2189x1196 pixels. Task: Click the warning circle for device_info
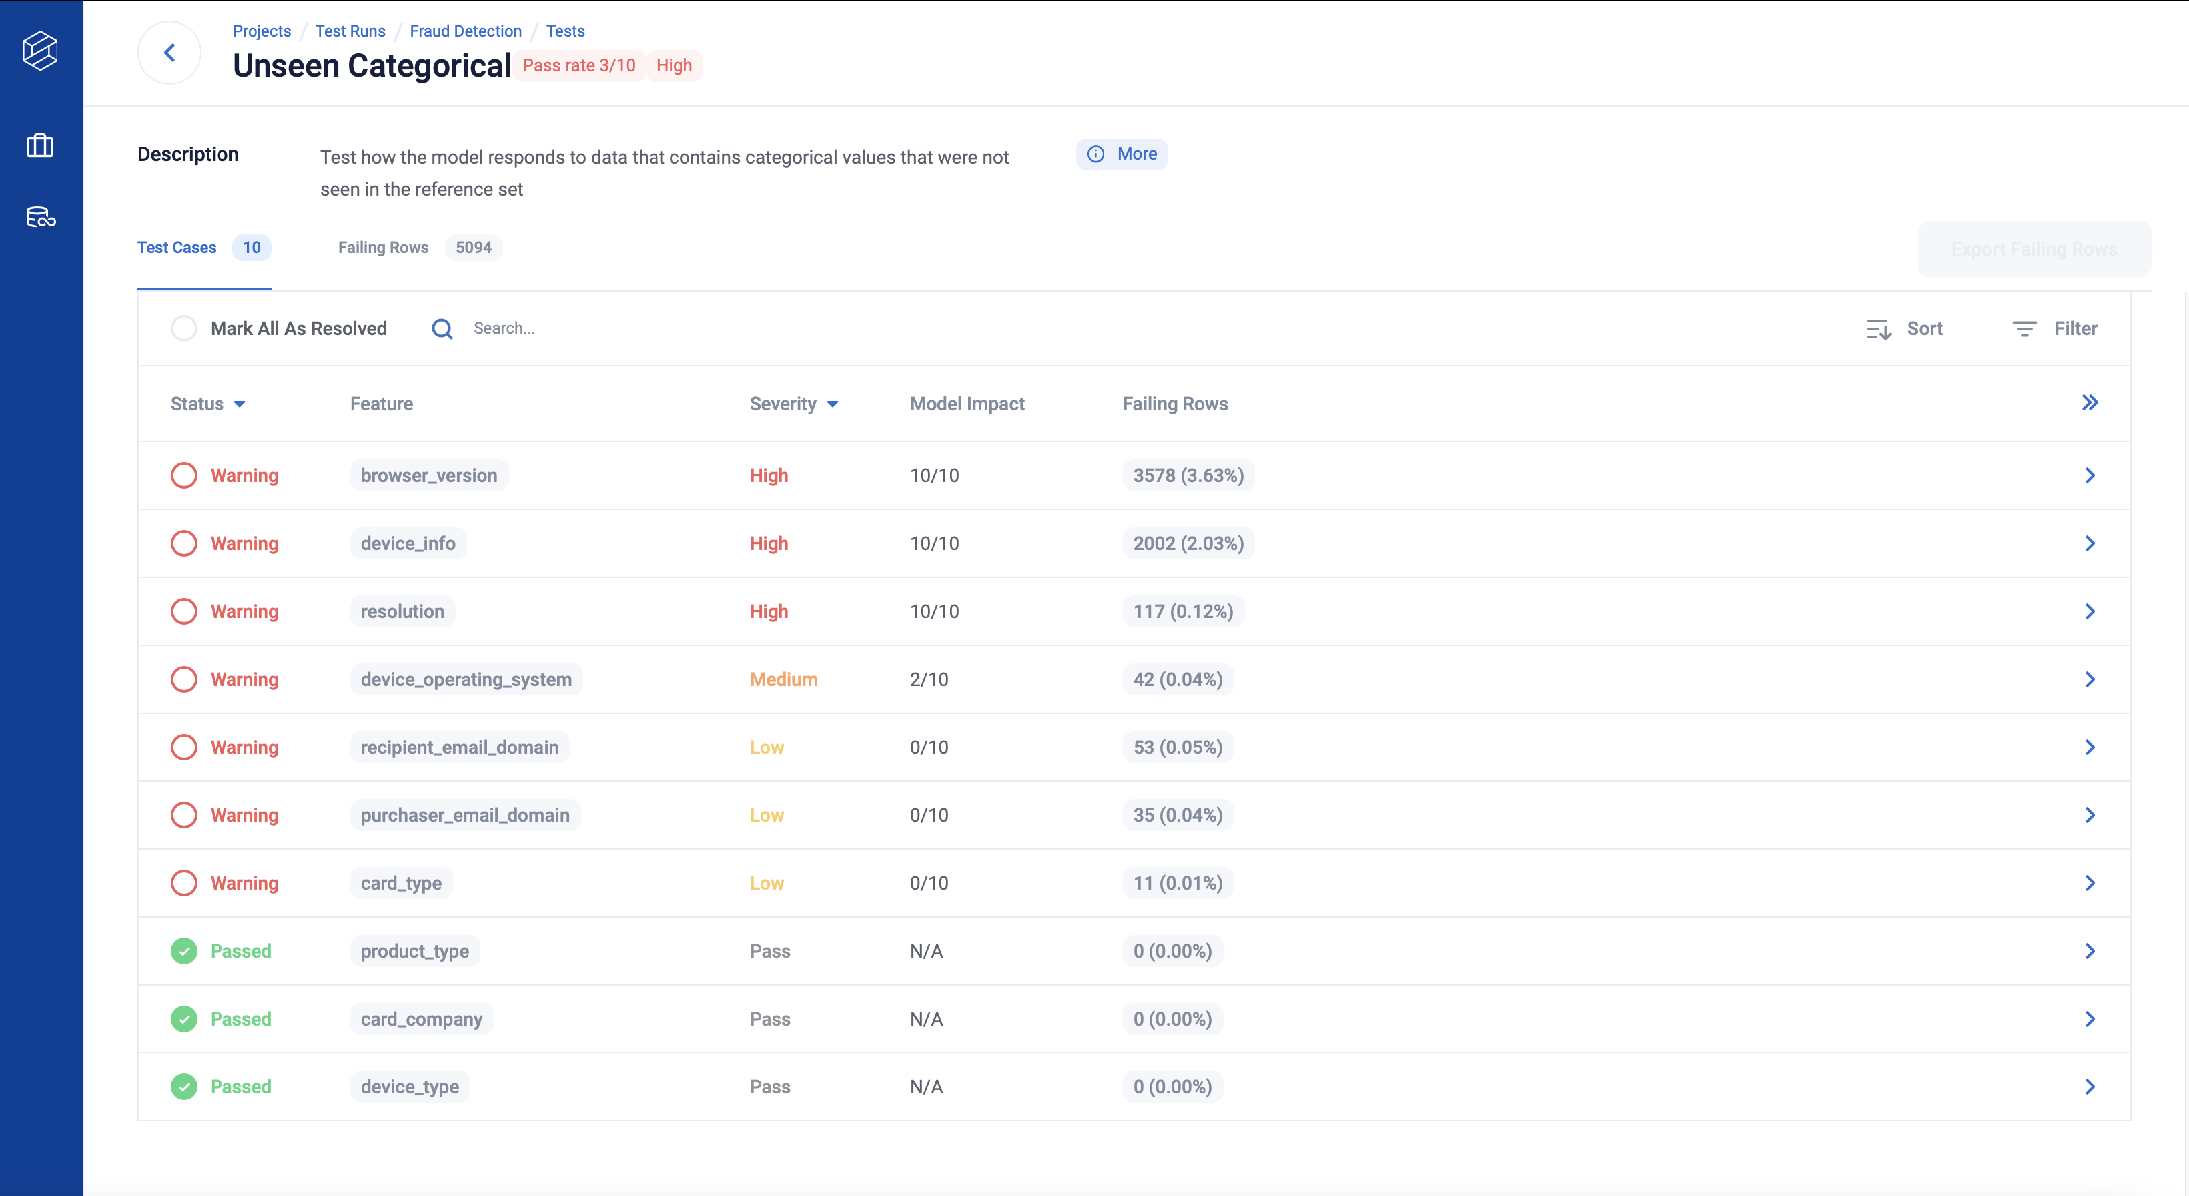184,543
